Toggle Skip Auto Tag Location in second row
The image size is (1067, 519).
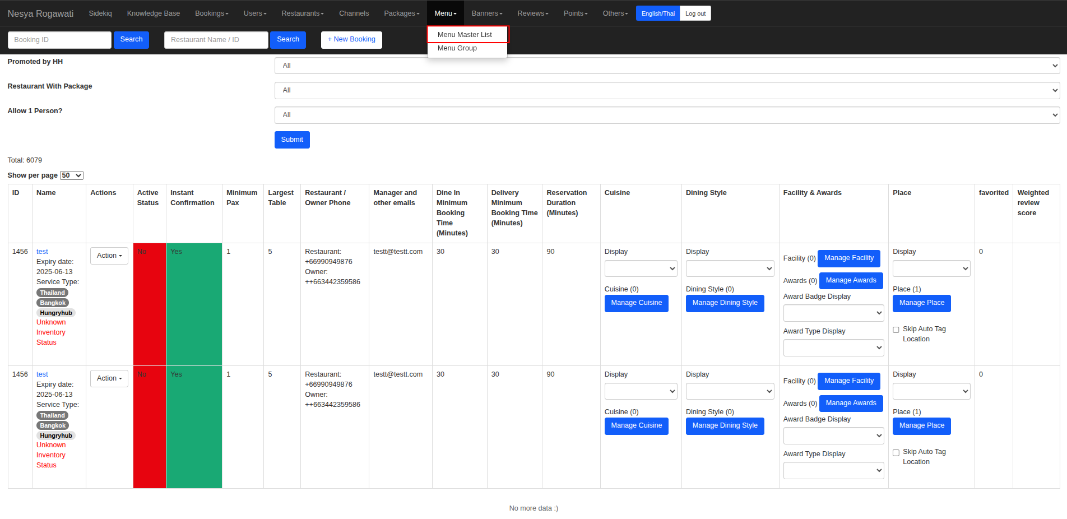tap(896, 452)
